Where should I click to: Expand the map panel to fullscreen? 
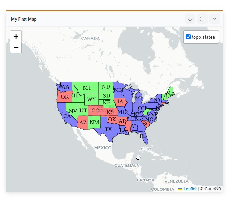click(202, 19)
